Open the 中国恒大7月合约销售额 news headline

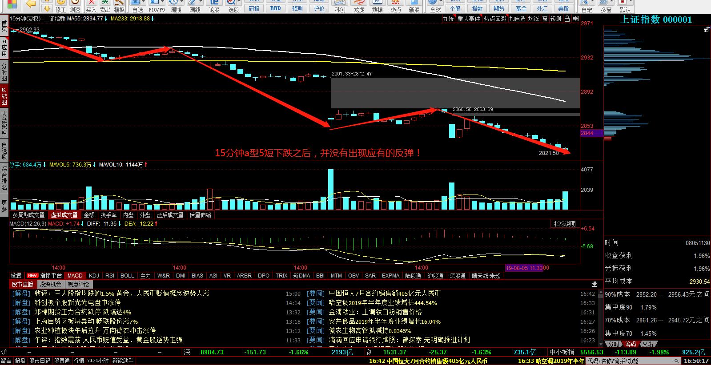[385, 294]
